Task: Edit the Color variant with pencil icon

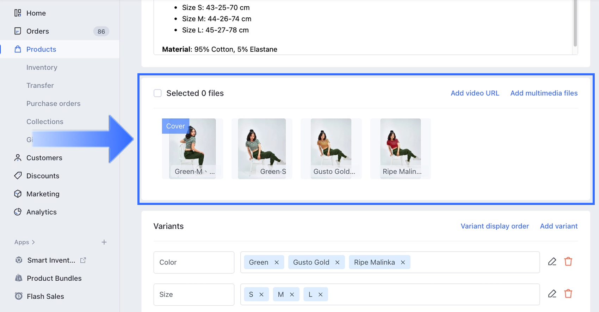Action: point(552,262)
